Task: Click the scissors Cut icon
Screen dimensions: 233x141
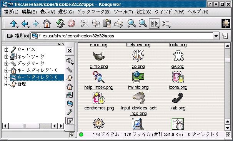Action: [x=85, y=23]
